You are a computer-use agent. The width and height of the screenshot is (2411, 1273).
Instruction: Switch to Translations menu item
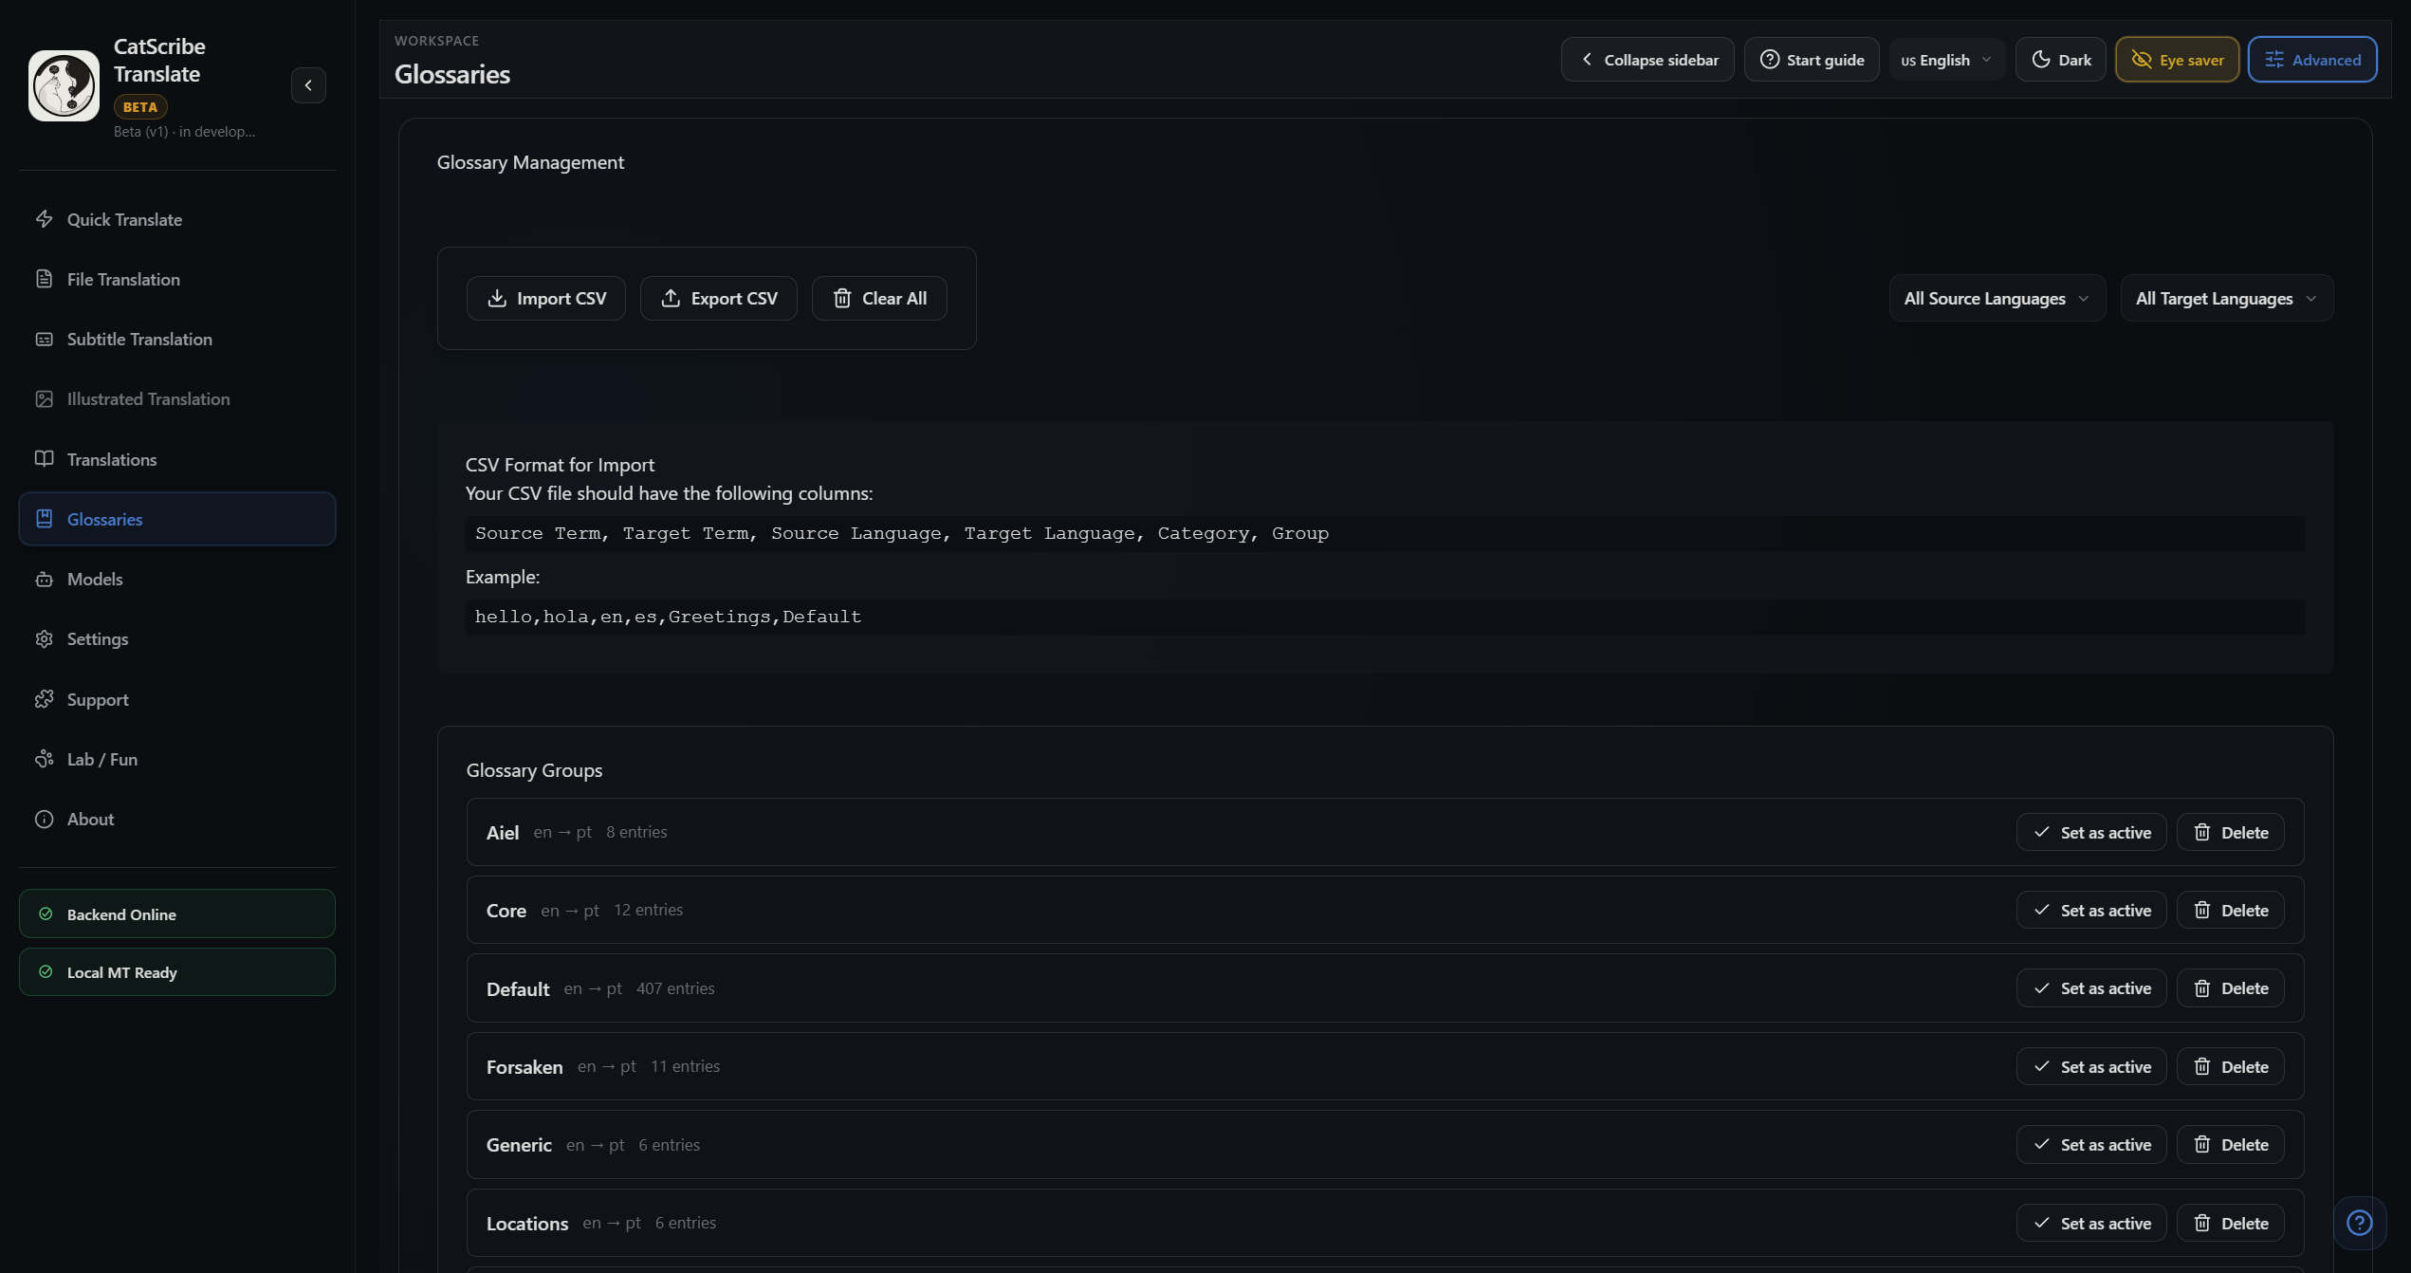[112, 459]
